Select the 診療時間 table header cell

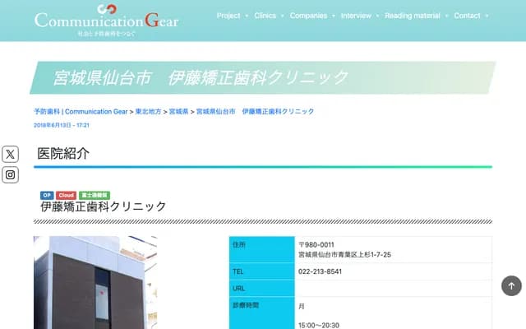[261, 313]
